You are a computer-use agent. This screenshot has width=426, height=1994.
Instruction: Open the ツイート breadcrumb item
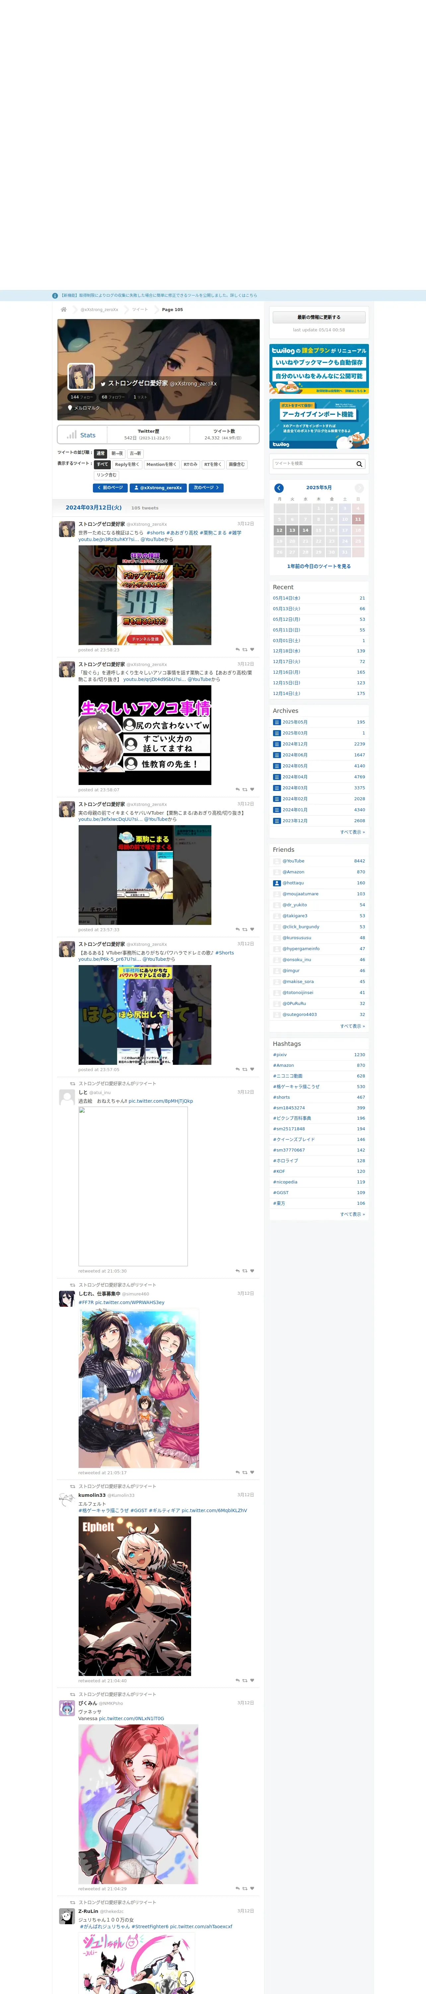[140, 310]
